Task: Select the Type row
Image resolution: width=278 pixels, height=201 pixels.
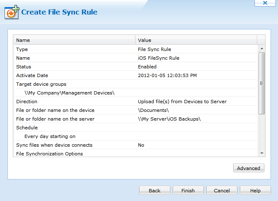Action: point(75,49)
